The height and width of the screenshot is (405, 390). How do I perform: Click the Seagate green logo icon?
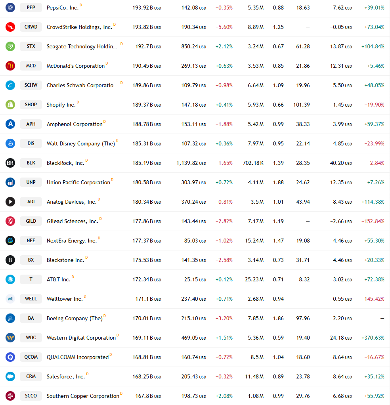click(10, 46)
